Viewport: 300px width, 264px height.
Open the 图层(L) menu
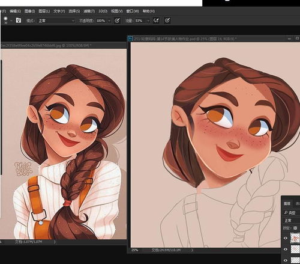[44, 11]
